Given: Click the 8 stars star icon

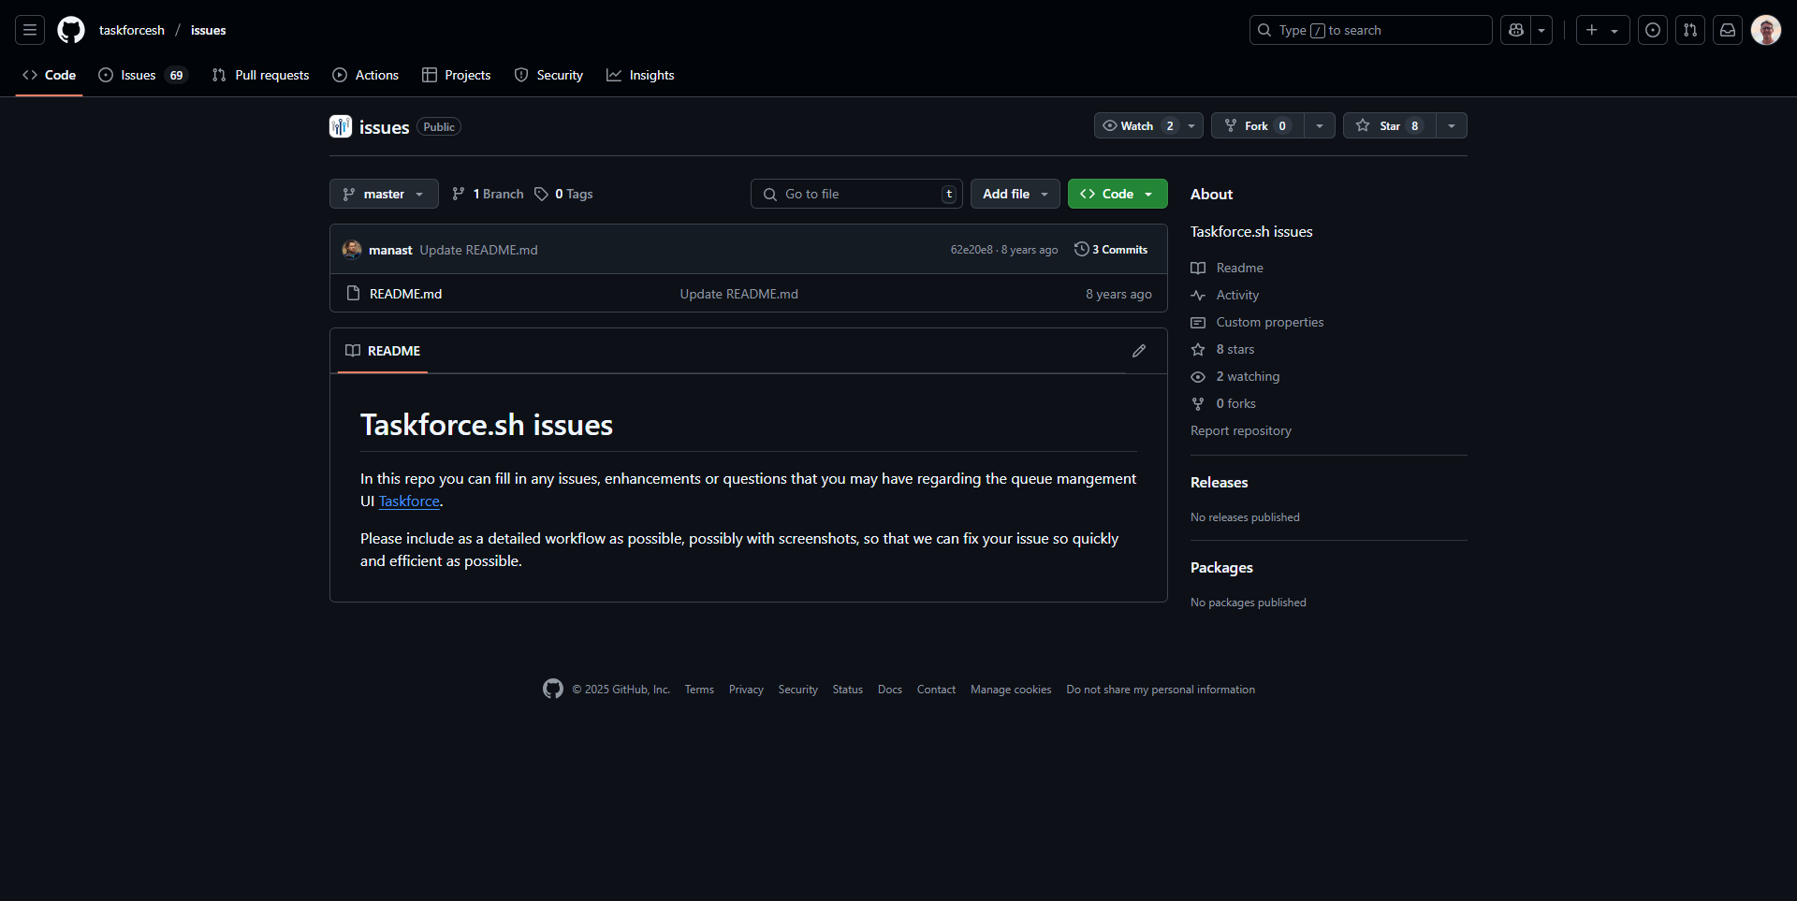Looking at the screenshot, I should (1198, 349).
